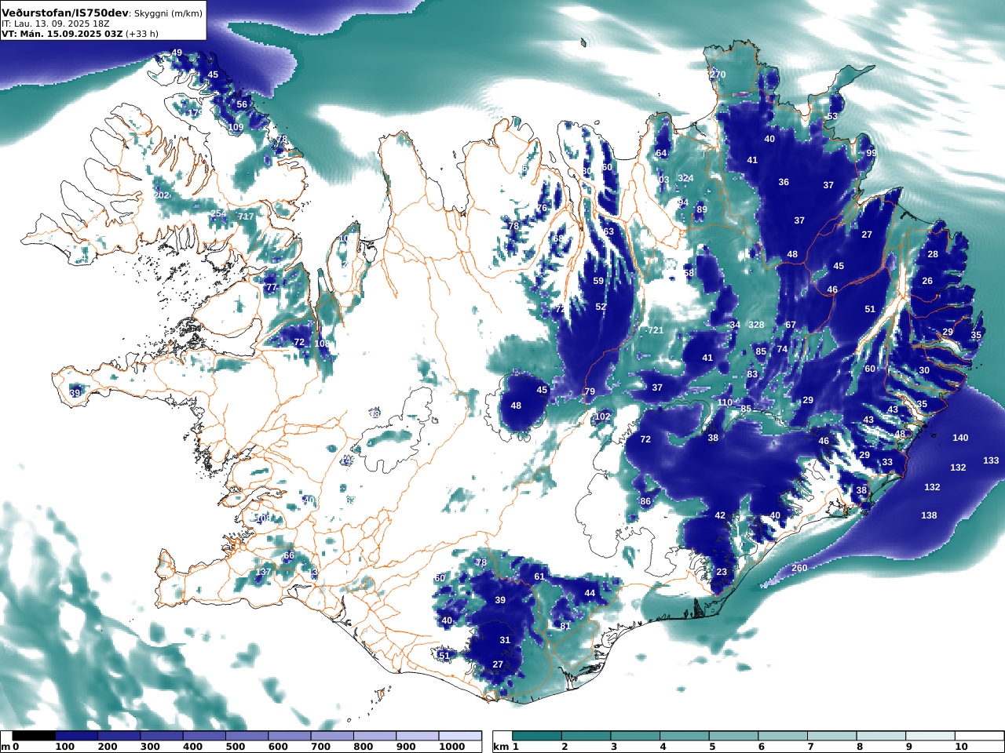Screen dimensions: 1005x753
Task: Click the value 109 in northwest peninsula
Action: click(x=236, y=127)
